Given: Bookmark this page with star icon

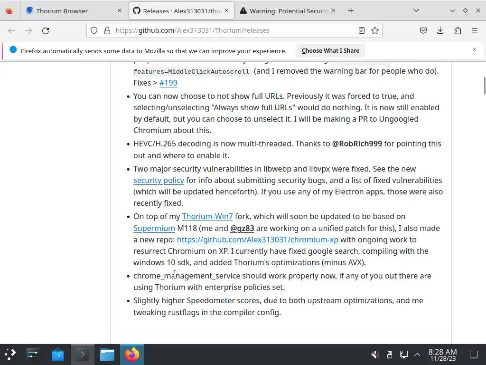Looking at the screenshot, I should (375, 30).
